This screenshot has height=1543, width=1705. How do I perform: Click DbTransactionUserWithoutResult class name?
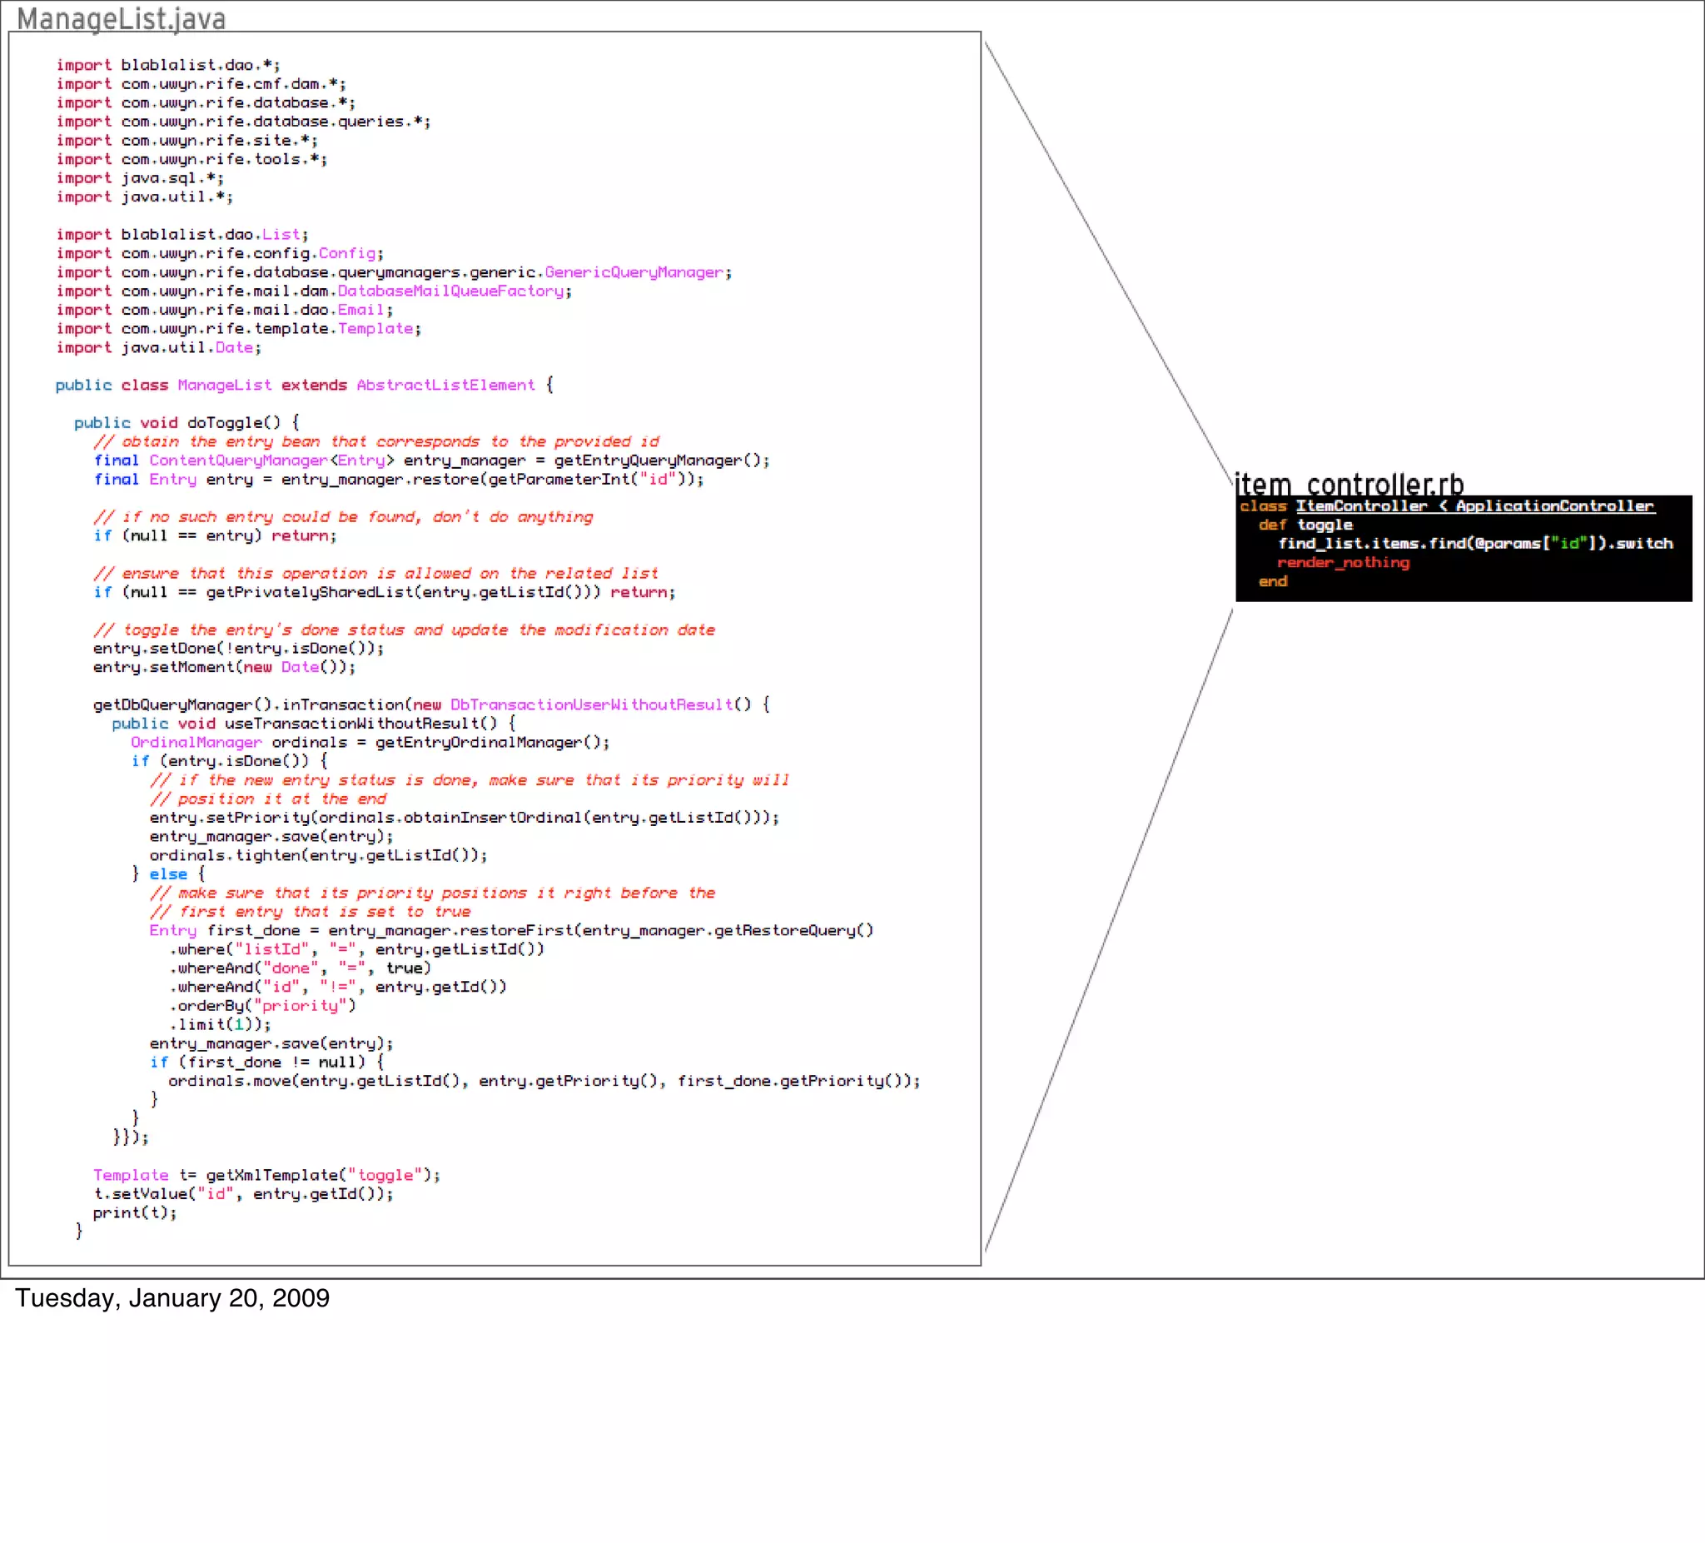point(591,704)
